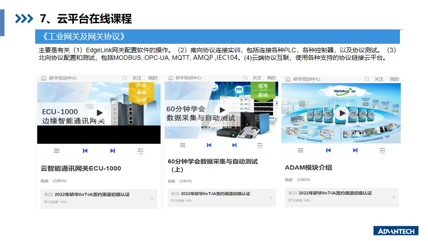The height and width of the screenshot is (241, 428).
Task: Skip to next track under ADAM video
Action: [355, 150]
